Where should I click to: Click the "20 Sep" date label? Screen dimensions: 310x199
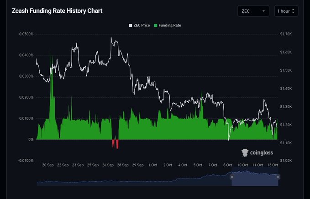pyautogui.click(x=48, y=165)
